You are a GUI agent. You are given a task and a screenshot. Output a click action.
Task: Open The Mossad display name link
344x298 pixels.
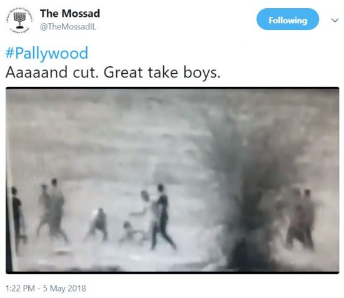(70, 13)
